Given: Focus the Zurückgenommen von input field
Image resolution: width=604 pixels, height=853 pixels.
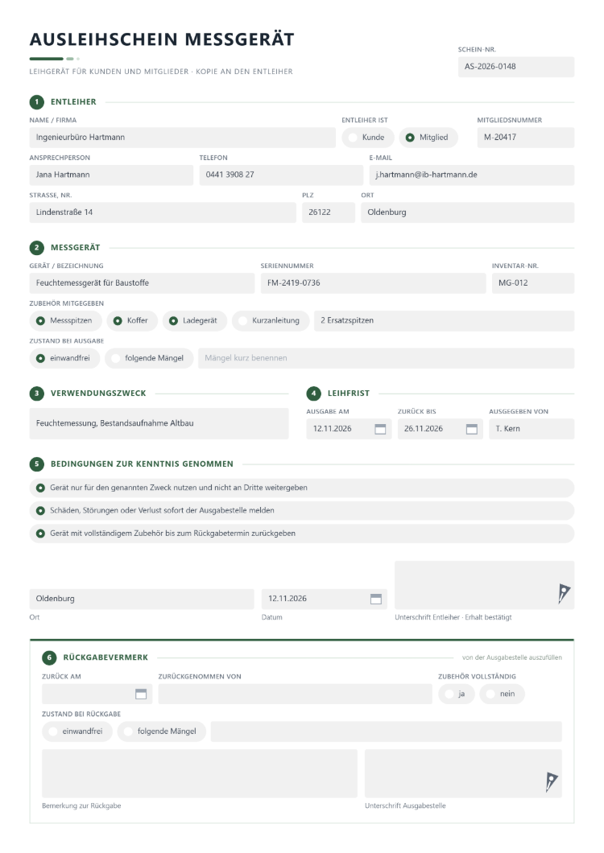Looking at the screenshot, I should tap(296, 694).
